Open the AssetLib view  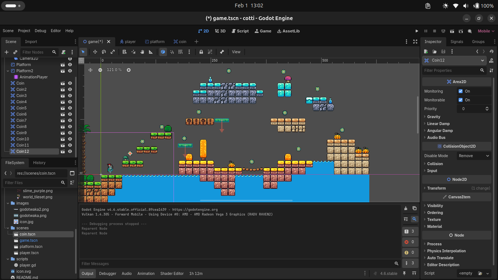[288, 31]
